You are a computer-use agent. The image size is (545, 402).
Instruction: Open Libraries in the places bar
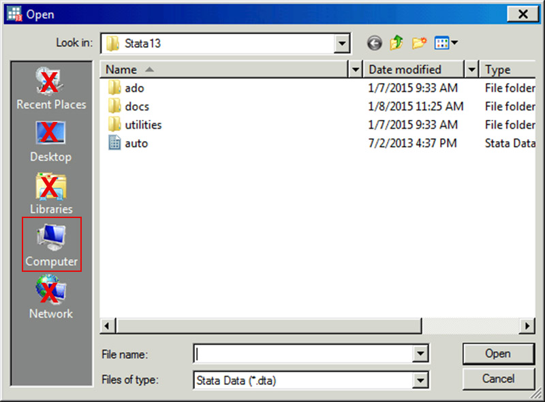pyautogui.click(x=51, y=194)
